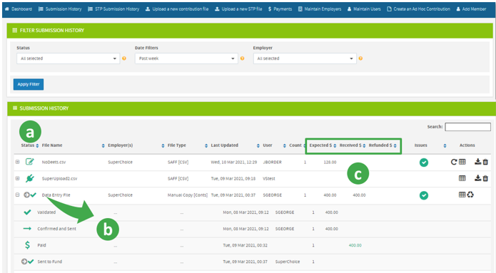The image size is (496, 273).
Task: Click the help icon beside Employer filter
Action: tap(360, 58)
